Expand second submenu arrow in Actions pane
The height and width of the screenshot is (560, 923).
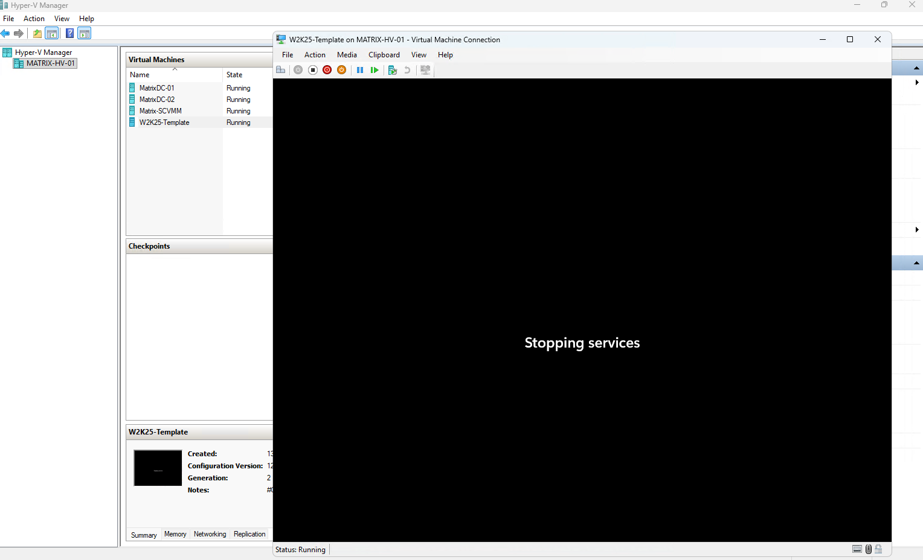click(917, 230)
